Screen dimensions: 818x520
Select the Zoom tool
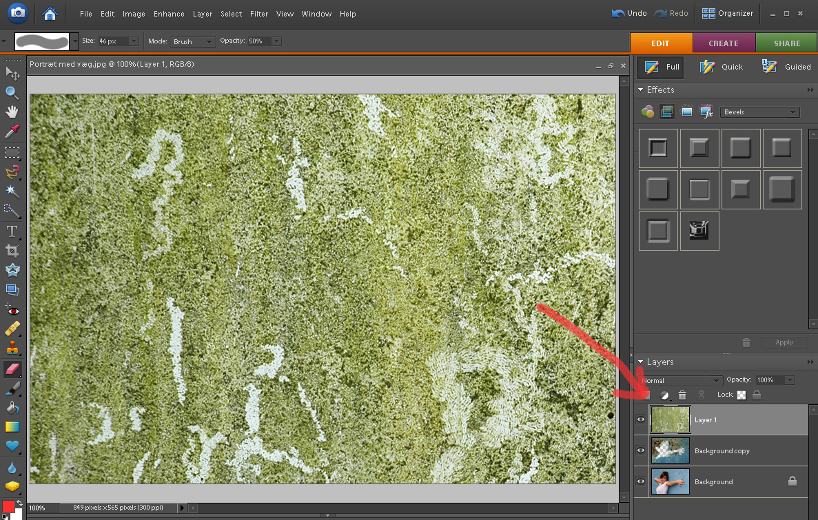point(12,92)
